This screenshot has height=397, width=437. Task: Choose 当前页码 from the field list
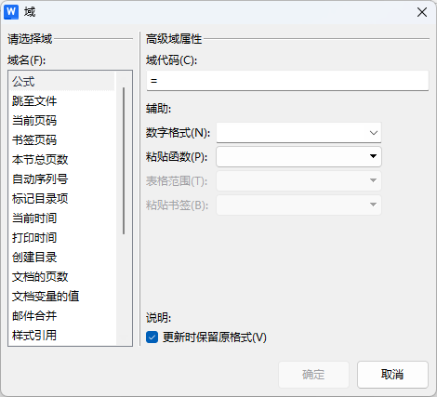62,121
